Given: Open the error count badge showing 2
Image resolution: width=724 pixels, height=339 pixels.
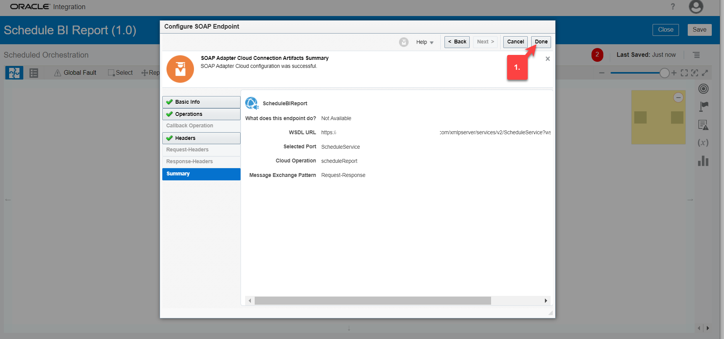Looking at the screenshot, I should pyautogui.click(x=597, y=55).
